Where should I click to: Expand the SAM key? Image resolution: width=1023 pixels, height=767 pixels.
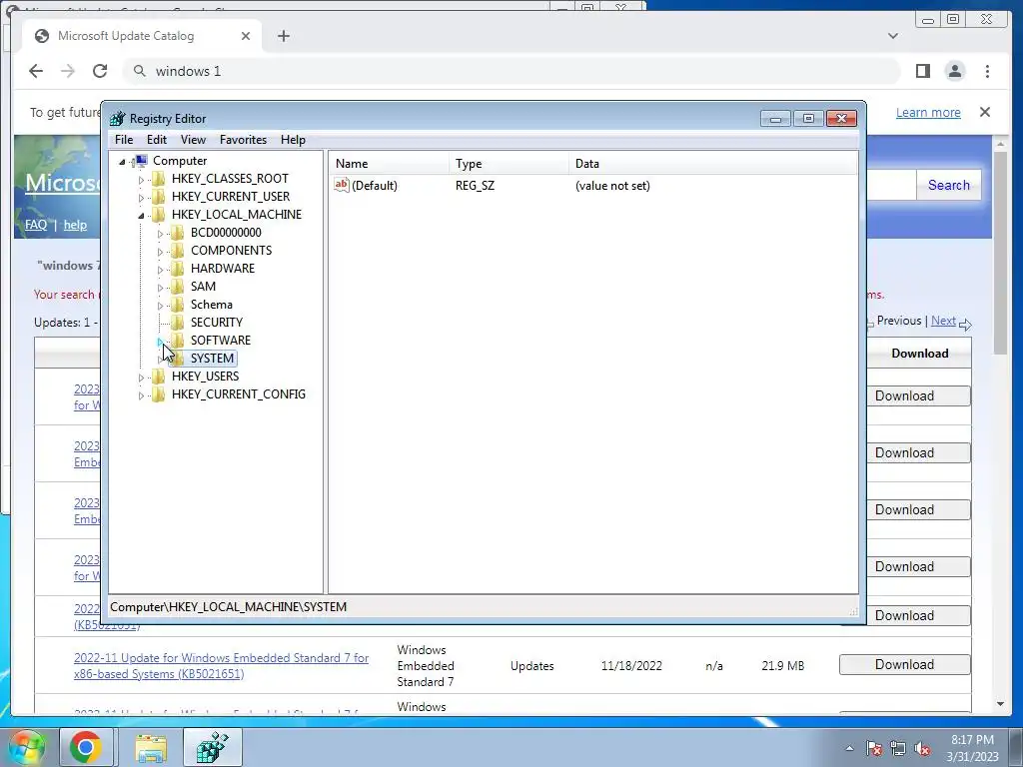[160, 288]
